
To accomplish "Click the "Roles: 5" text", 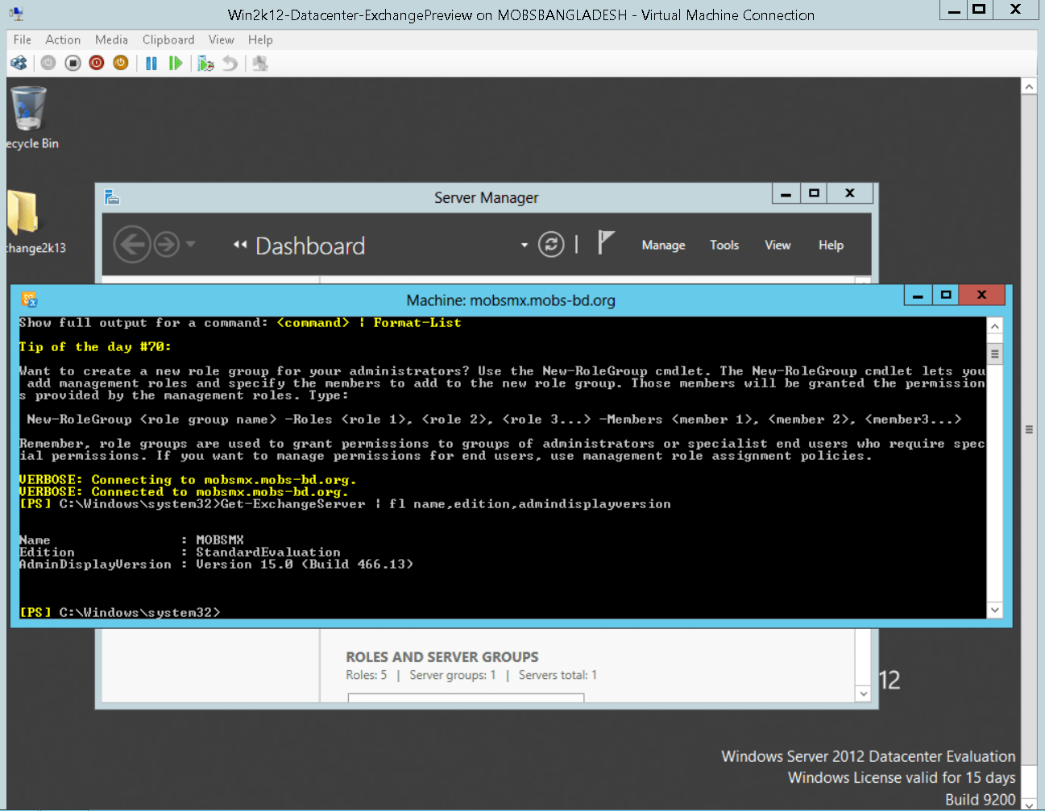I will click(367, 675).
